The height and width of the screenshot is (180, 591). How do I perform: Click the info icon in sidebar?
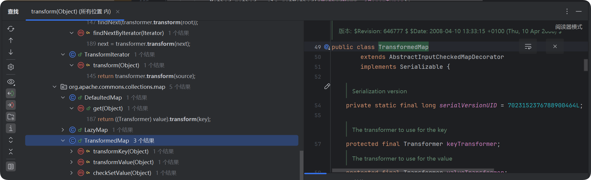(11, 128)
